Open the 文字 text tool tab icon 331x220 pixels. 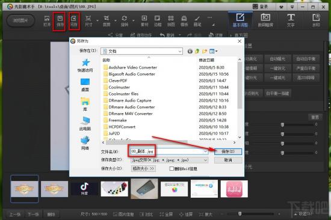[291, 20]
